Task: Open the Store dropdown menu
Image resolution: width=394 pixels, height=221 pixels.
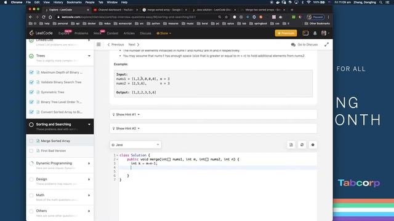Action: point(164,33)
